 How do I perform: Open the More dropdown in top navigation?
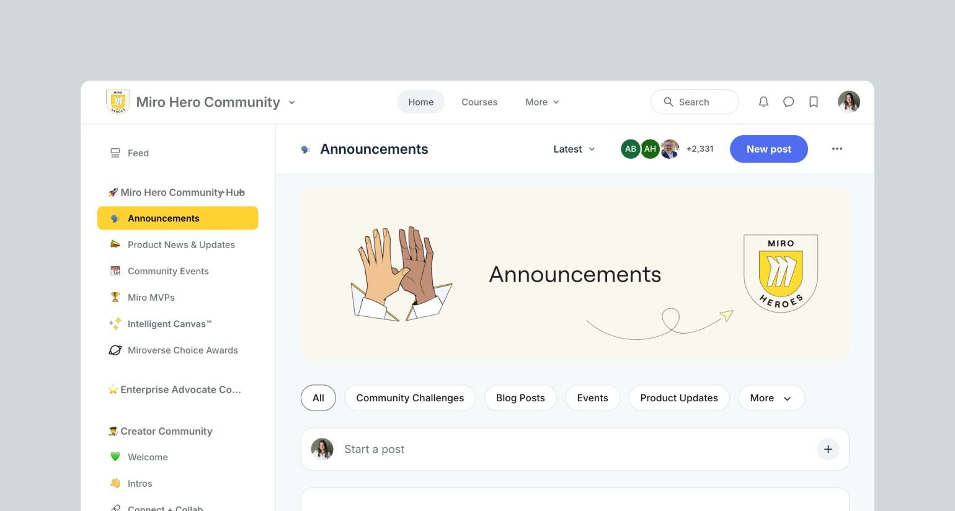[x=542, y=102]
